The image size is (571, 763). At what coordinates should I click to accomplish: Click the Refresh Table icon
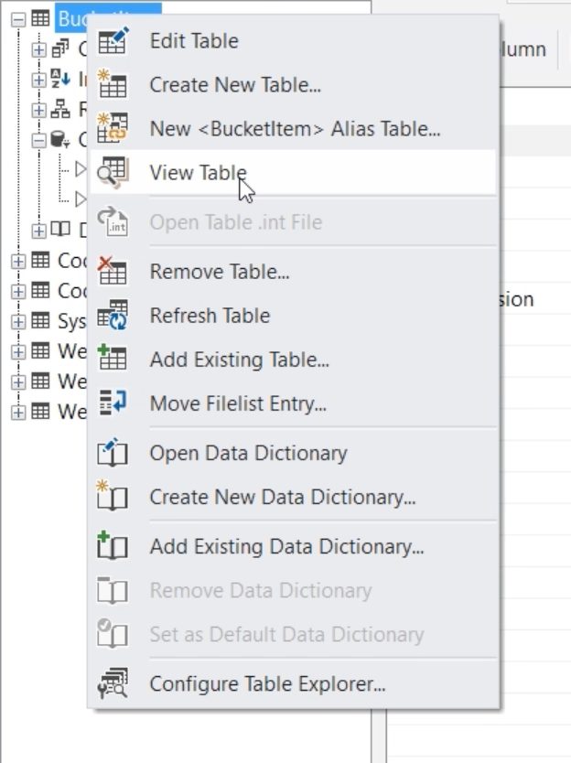[x=113, y=316]
